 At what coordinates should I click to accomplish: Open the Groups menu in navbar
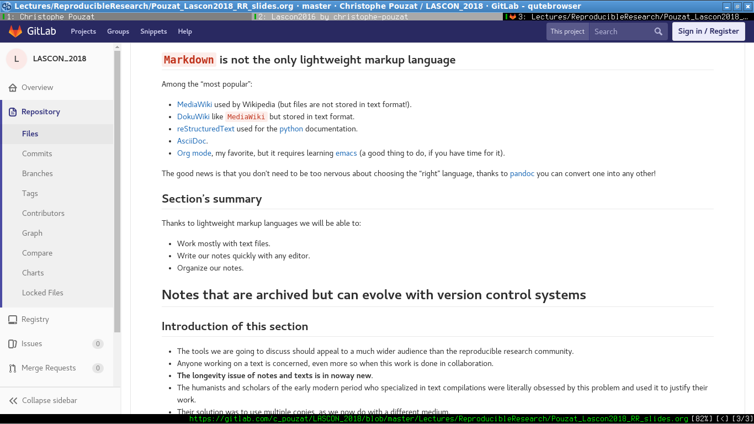coord(118,31)
